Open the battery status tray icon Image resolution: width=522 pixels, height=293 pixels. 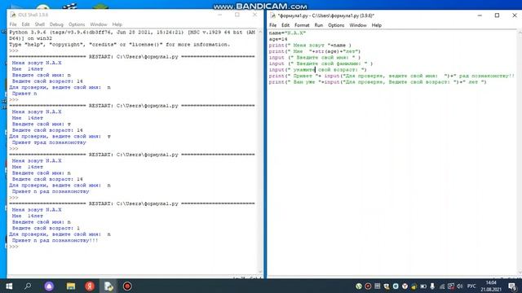(x=423, y=286)
